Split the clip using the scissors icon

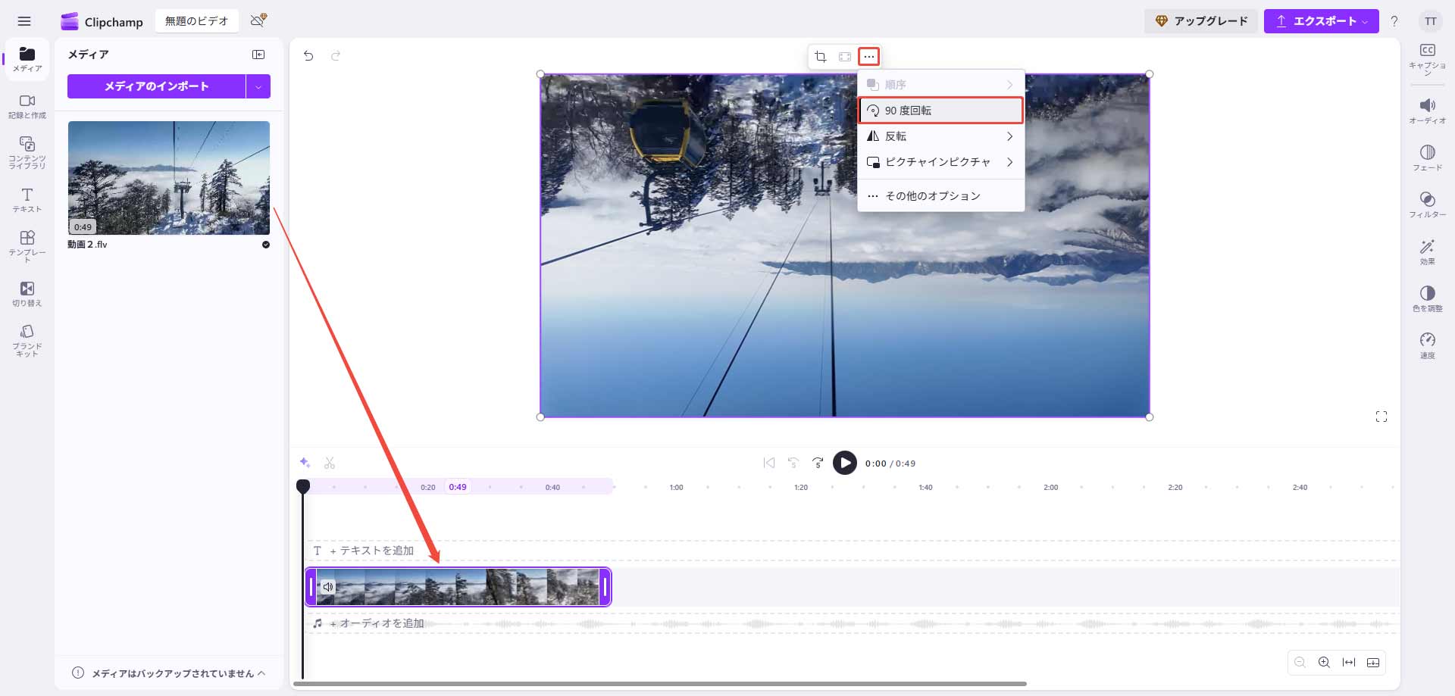[x=330, y=463]
